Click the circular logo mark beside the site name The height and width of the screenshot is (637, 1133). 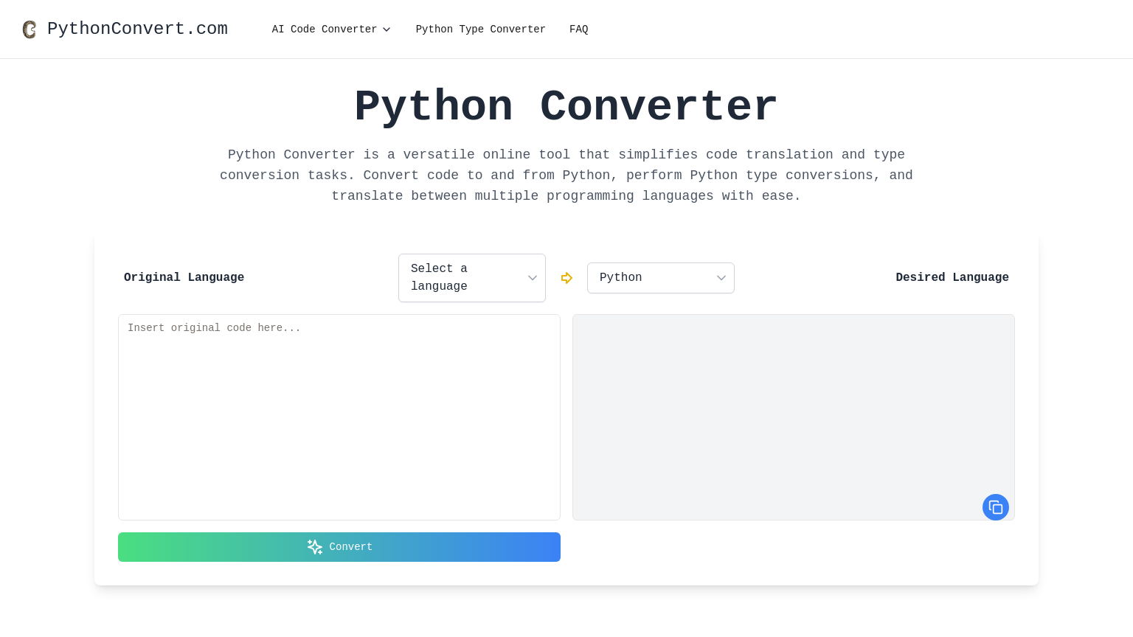[x=30, y=29]
